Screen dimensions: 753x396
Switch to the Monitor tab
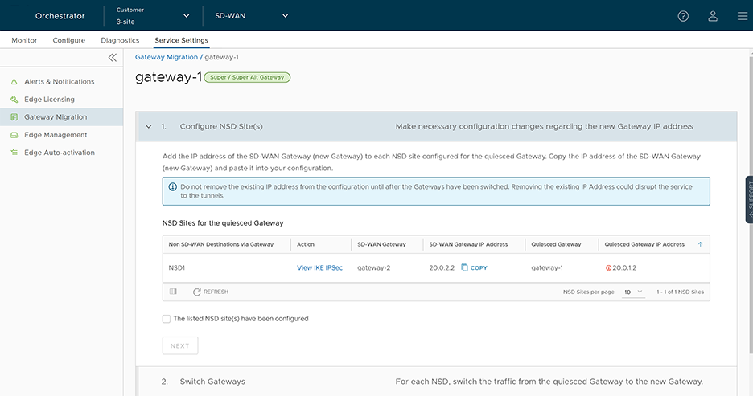pos(24,40)
